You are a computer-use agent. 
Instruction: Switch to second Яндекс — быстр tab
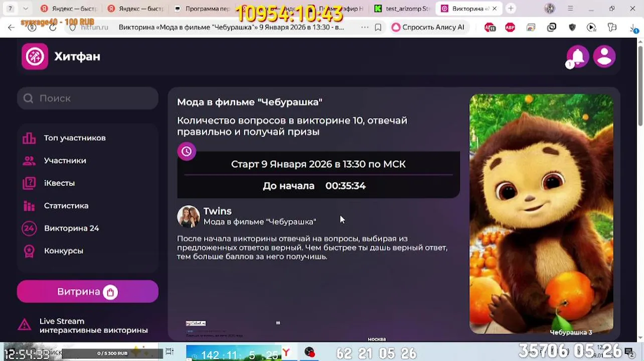coord(135,9)
